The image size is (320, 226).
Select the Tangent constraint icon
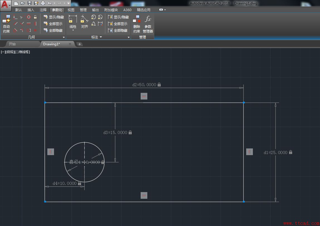(15, 30)
